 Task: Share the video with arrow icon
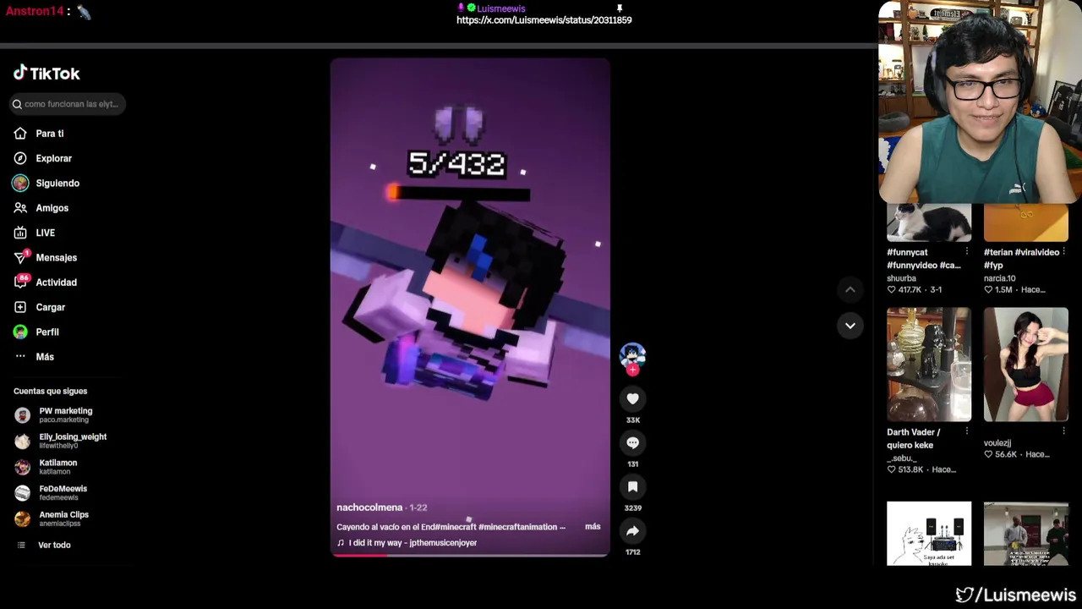pyautogui.click(x=632, y=530)
